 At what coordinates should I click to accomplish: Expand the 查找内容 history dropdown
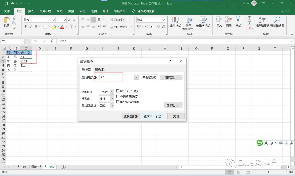coord(136,77)
